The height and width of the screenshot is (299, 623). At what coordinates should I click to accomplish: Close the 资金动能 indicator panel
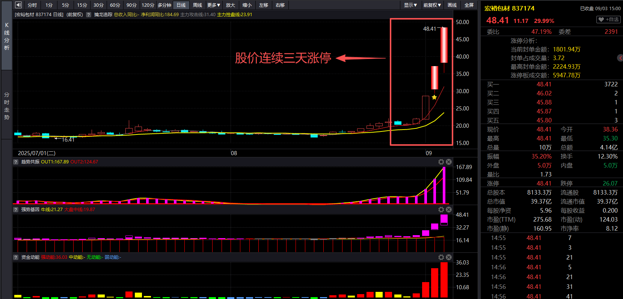pos(449,257)
